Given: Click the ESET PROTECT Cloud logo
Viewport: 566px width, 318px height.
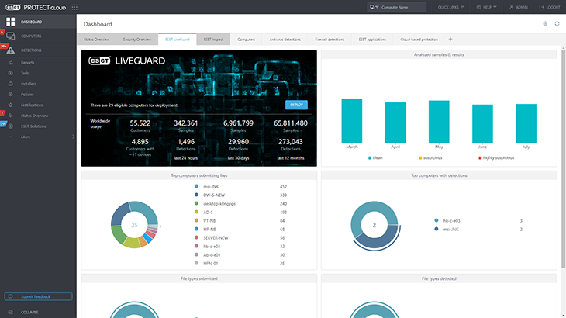Looking at the screenshot, I should click(x=36, y=7).
